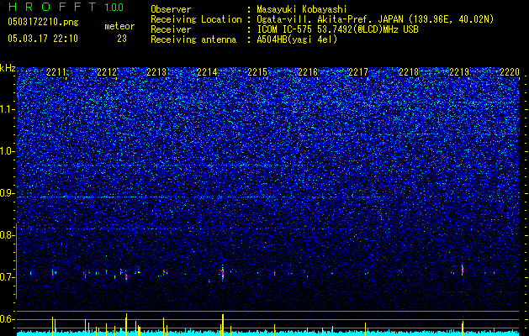This screenshot has width=529, height=336.
Task: Click the 2220 time marker label
Action: pos(510,72)
